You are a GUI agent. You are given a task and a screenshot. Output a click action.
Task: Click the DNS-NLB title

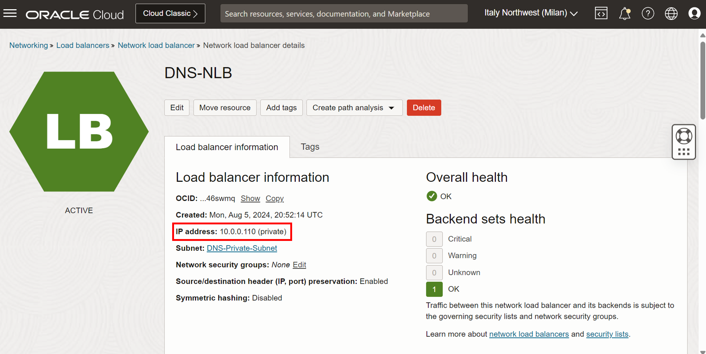click(198, 73)
